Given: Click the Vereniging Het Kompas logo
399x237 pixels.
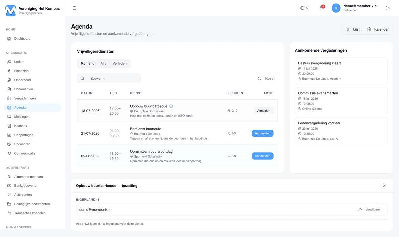Looking at the screenshot, I should click(x=11, y=11).
